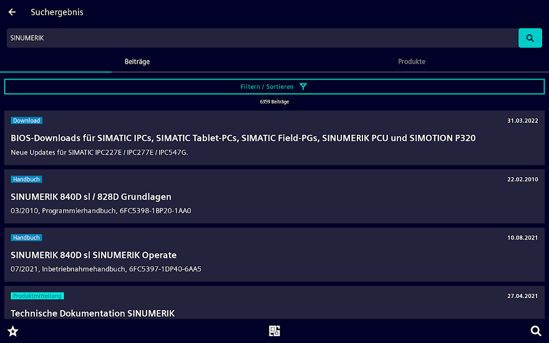Image resolution: width=549 pixels, height=343 pixels.
Task: Click Handbuch tag on Grundlagen result
Action: 26,180
